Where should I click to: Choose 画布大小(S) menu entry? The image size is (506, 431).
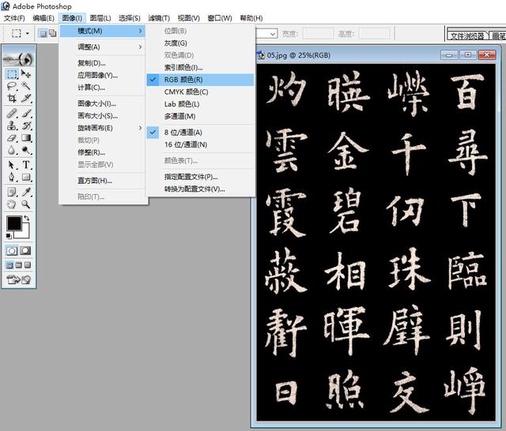tap(103, 115)
